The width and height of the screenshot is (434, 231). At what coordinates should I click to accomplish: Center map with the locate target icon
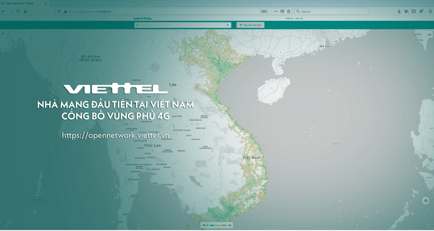(426, 200)
